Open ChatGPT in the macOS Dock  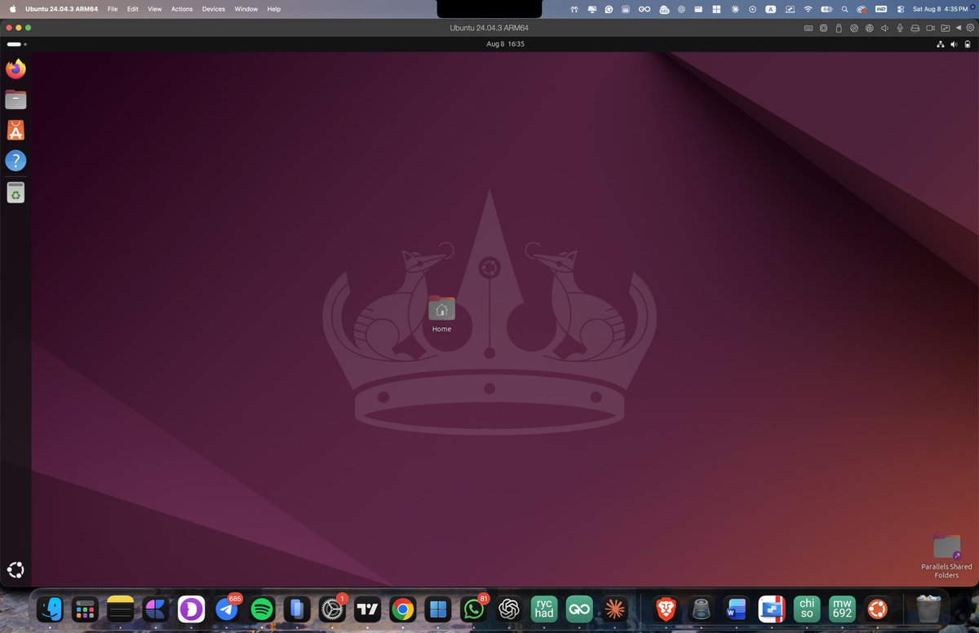click(509, 609)
